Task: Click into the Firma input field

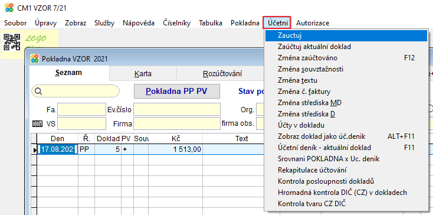Action: pos(177,123)
